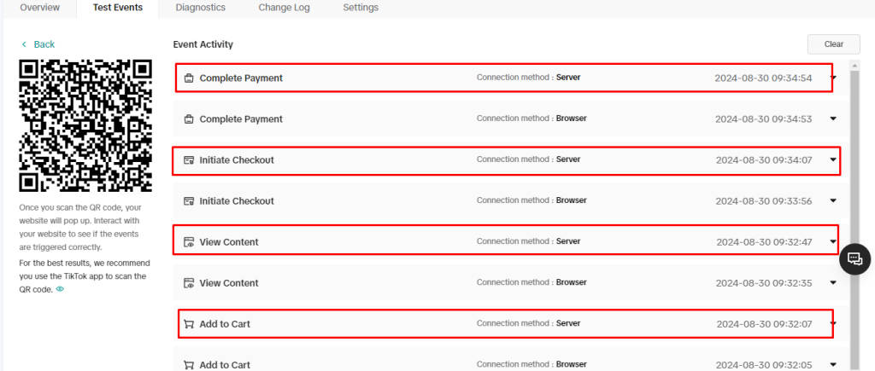Toggle the eye icon beside QR code text
This screenshot has width=875, height=371.
[x=60, y=289]
